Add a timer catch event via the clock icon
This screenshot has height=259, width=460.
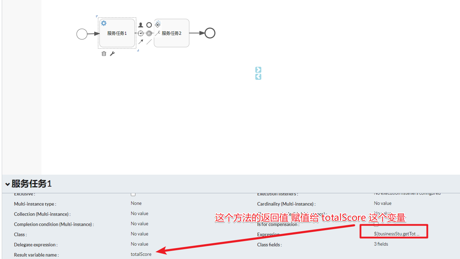(x=141, y=33)
